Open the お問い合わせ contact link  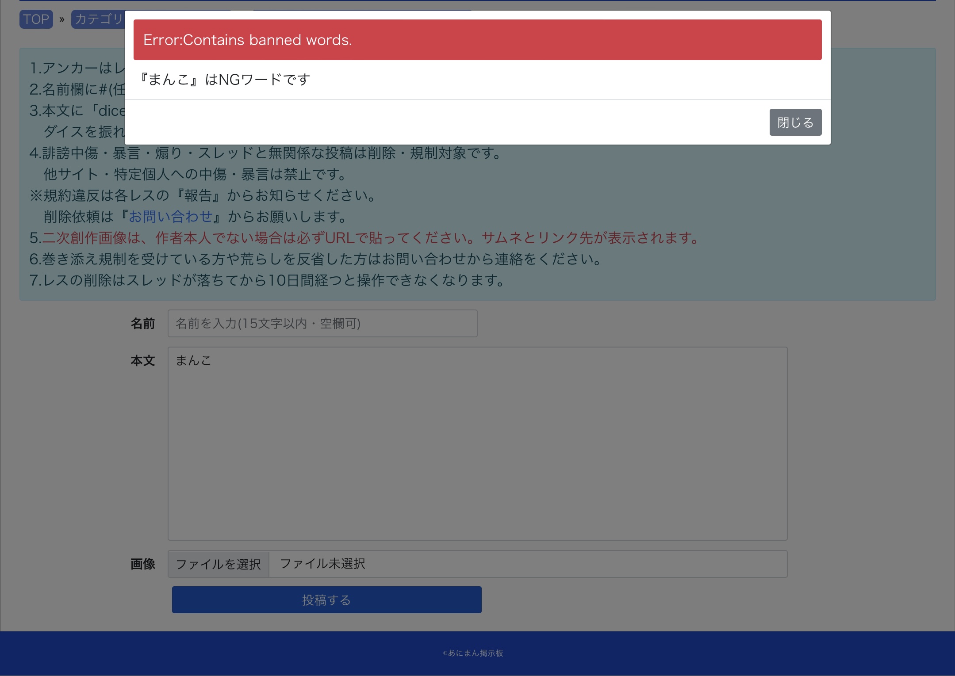(x=171, y=217)
